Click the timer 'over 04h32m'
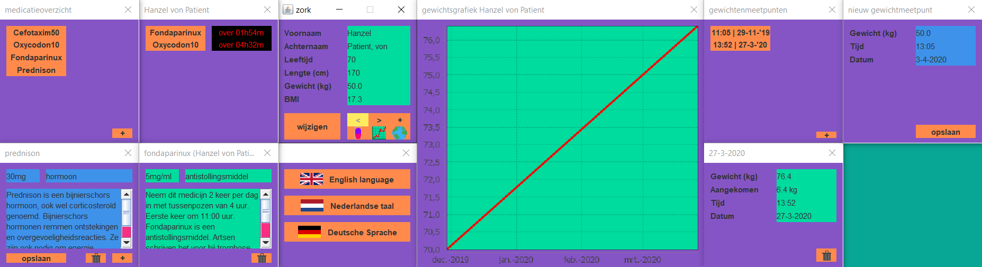The image size is (982, 267). point(241,45)
